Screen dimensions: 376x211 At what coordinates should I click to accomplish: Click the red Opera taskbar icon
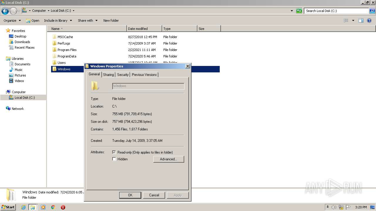coord(63,207)
